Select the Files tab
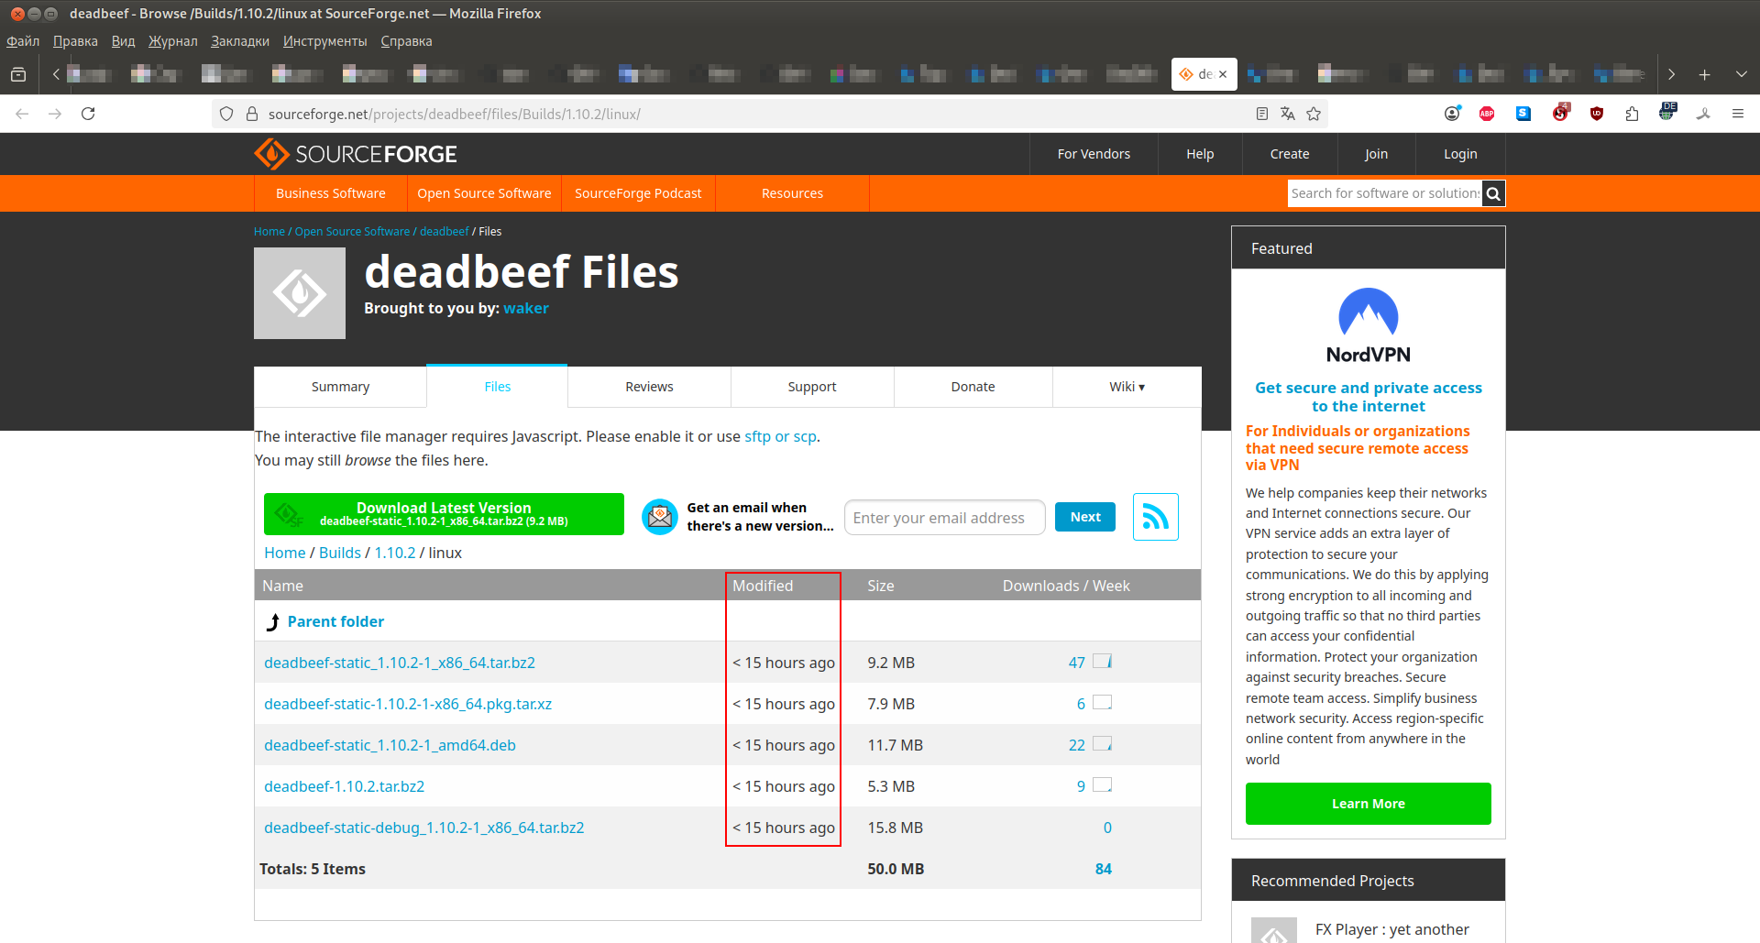 (497, 387)
